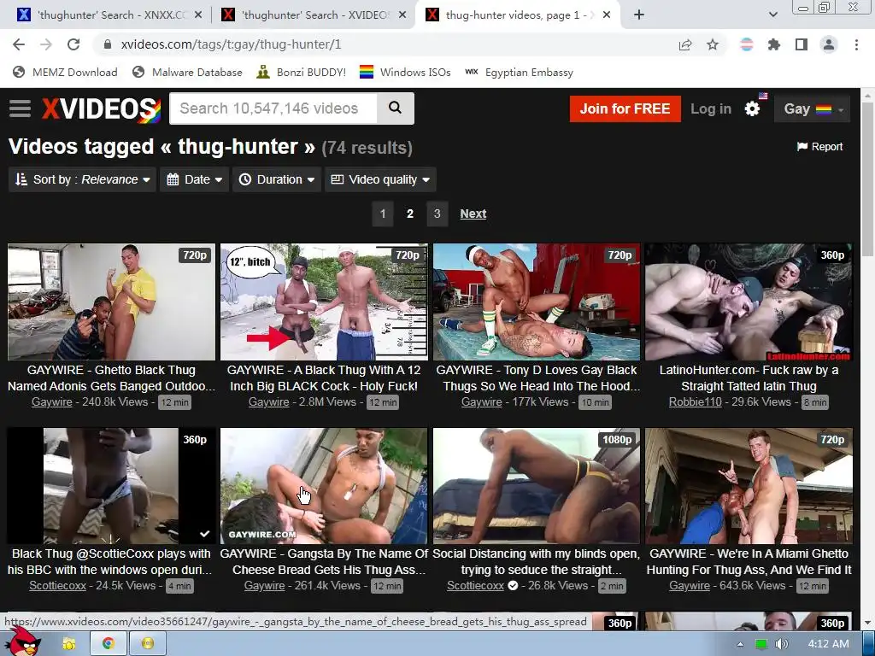Go to results page 1

point(383,214)
